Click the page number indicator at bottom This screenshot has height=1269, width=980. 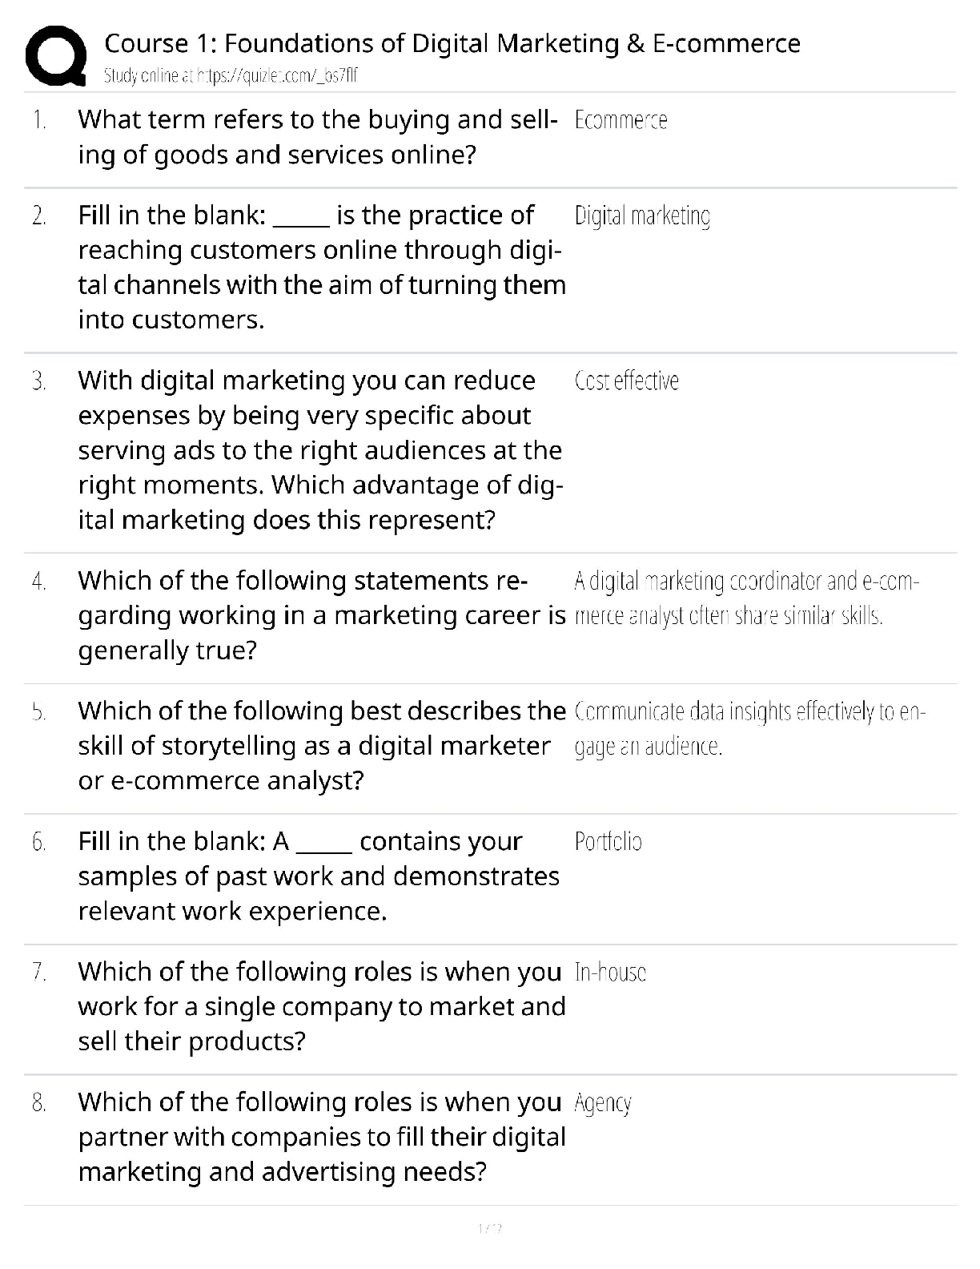click(x=489, y=1228)
